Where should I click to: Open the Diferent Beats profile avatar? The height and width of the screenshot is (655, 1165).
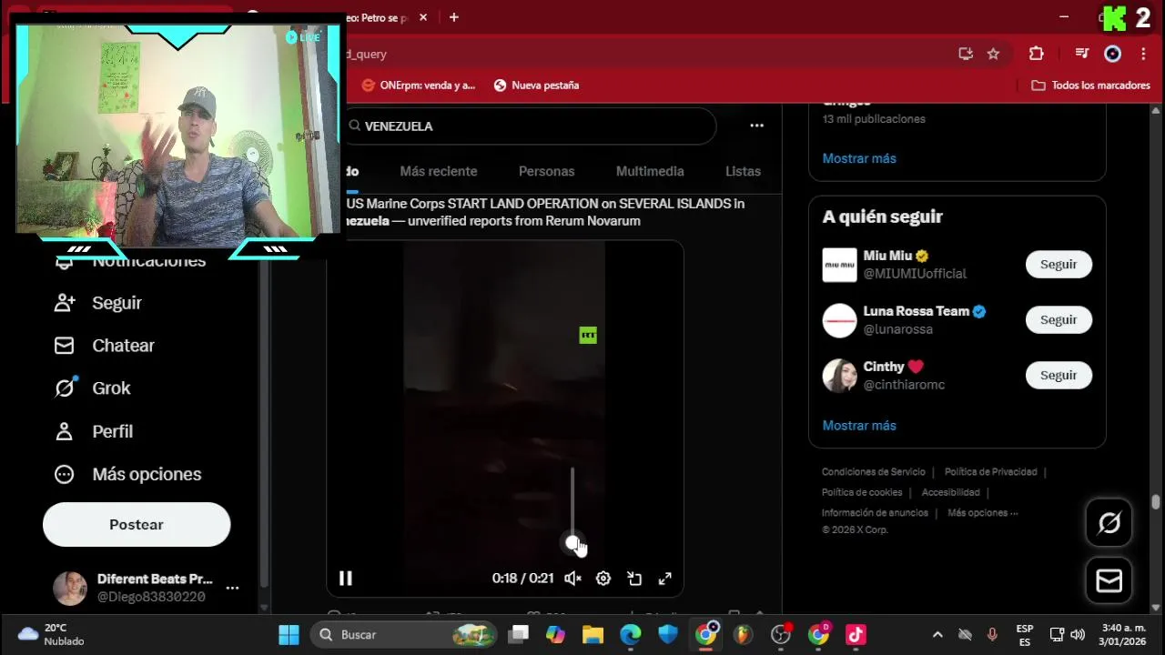(70, 589)
